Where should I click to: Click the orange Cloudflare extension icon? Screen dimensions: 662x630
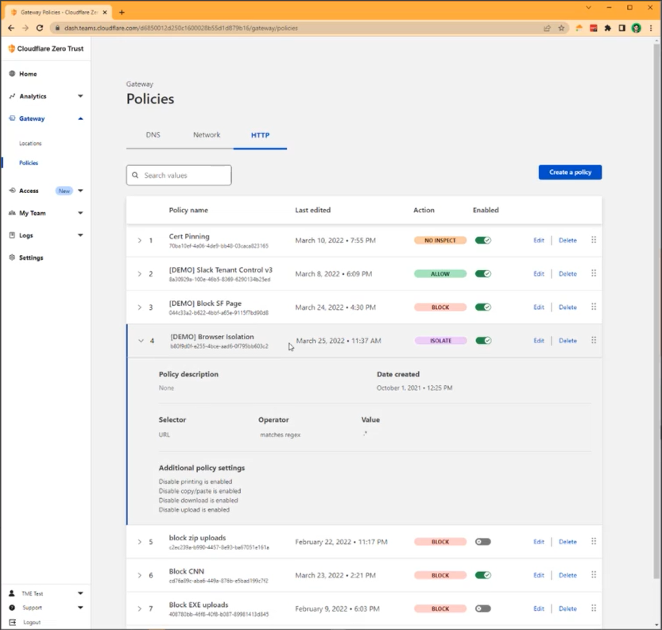click(579, 28)
